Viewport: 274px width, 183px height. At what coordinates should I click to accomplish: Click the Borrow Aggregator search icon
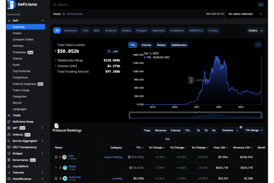pos(9,141)
